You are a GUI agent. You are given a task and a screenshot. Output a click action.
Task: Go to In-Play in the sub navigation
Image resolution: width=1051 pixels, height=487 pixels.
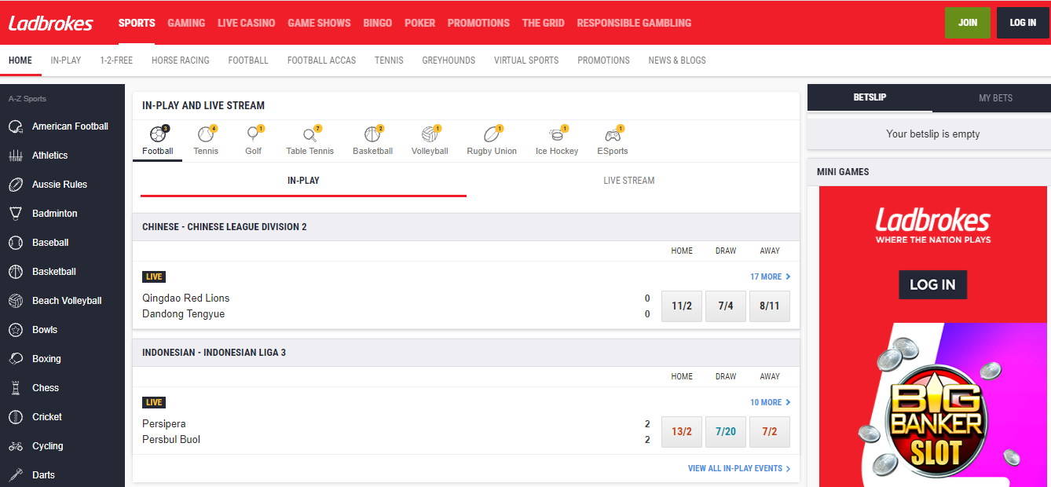pos(66,60)
